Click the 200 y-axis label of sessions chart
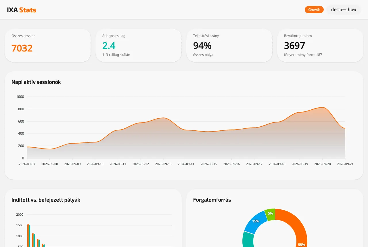 pos(21,146)
